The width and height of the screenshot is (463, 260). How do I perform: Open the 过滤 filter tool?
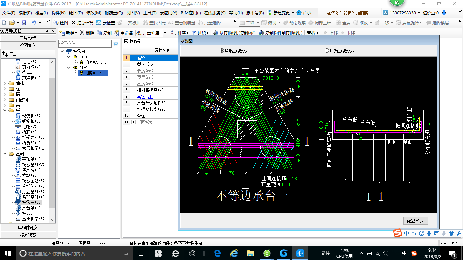[x=200, y=33]
